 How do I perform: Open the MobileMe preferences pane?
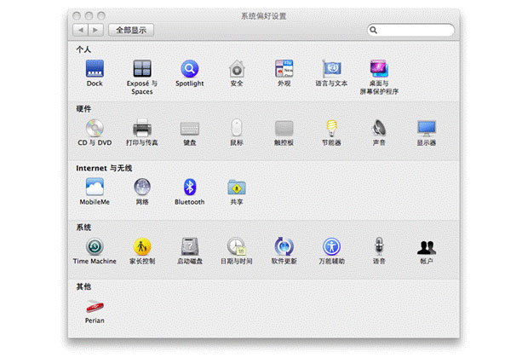click(94, 188)
